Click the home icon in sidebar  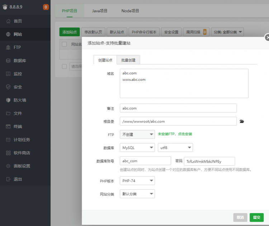coord(8,21)
